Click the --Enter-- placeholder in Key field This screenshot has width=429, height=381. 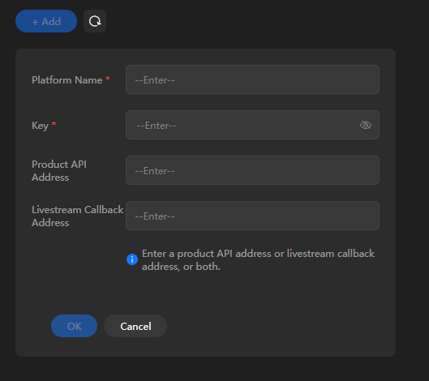click(157, 126)
